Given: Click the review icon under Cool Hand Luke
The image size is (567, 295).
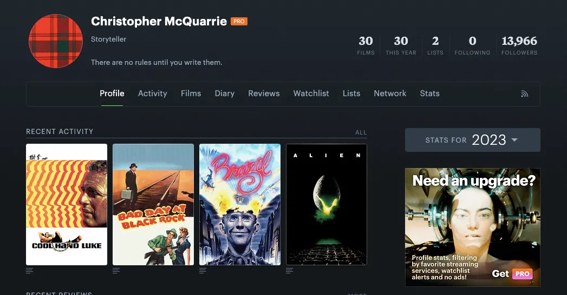Looking at the screenshot, I should (x=30, y=271).
